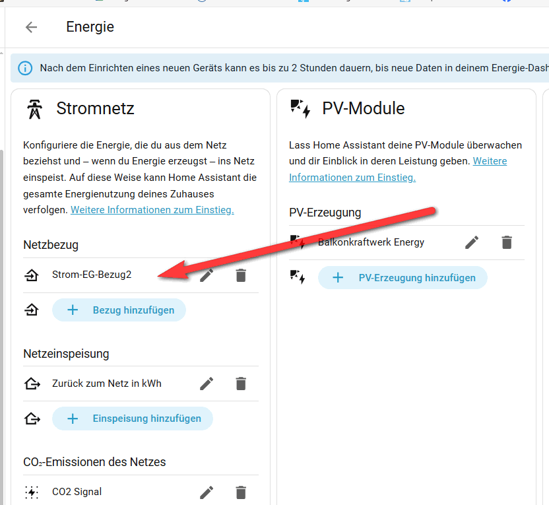Edit the CO2 Signal entry

pyautogui.click(x=207, y=492)
